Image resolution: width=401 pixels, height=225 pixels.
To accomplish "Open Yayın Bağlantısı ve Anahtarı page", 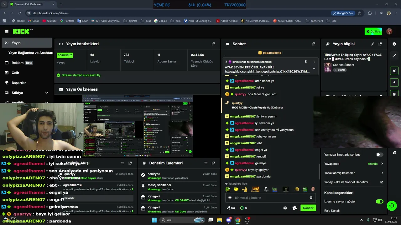I will point(31,53).
